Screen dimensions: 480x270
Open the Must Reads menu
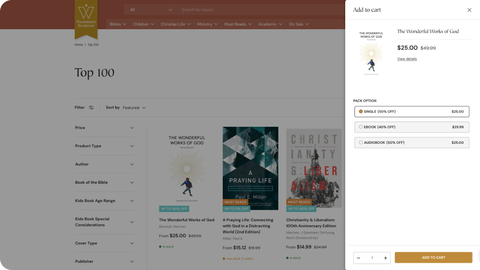pos(238,24)
